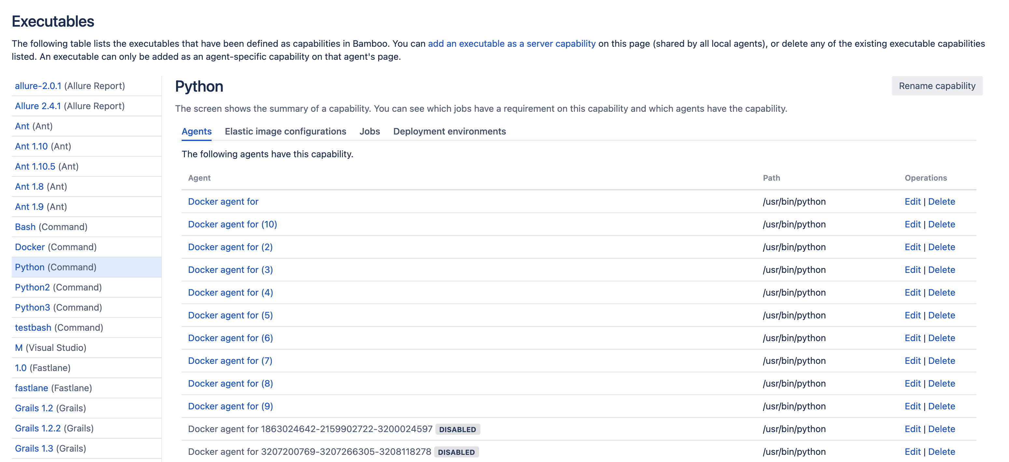Select Ant 1.10.5 in the executables list

(35, 166)
